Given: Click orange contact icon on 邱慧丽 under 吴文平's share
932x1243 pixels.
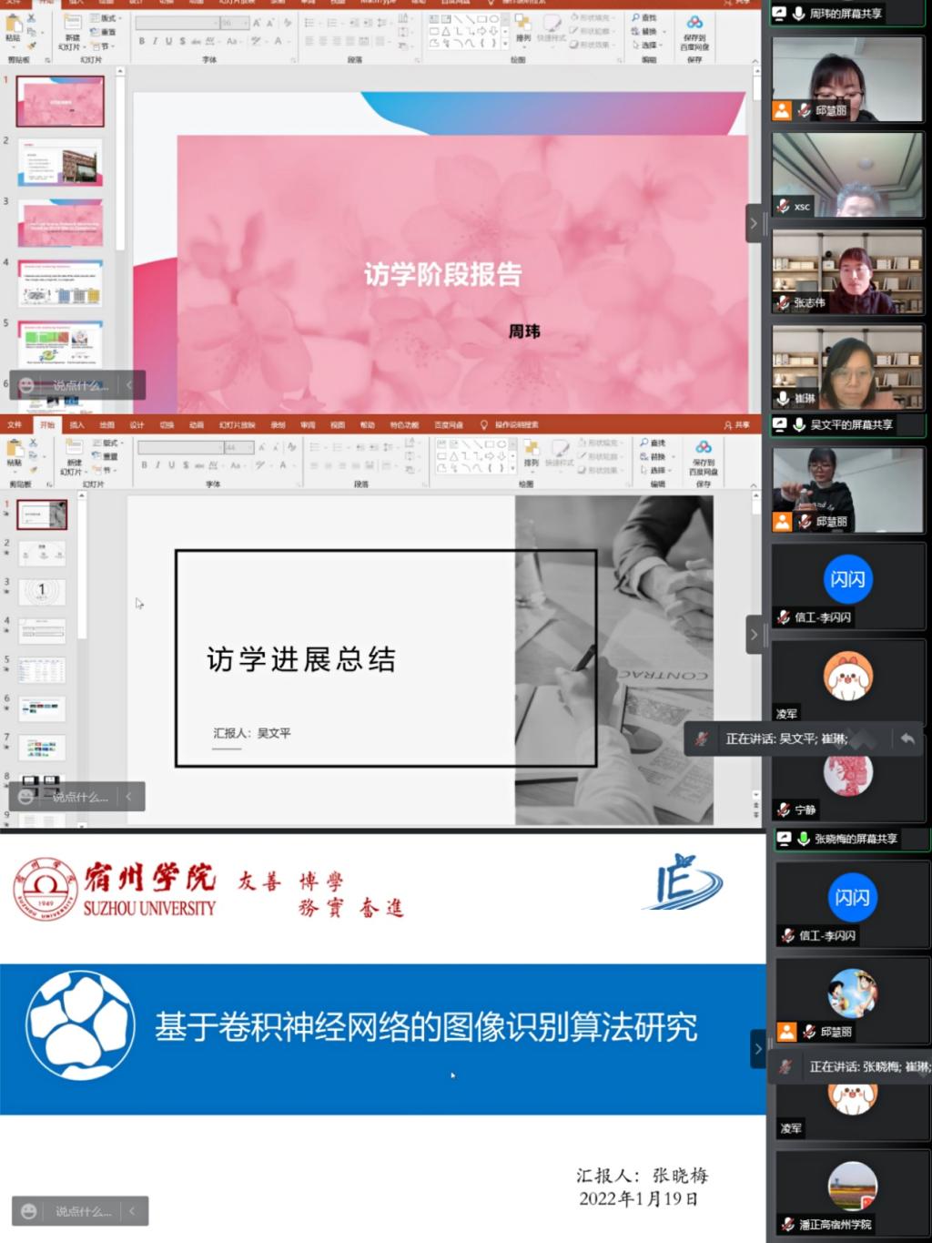Looking at the screenshot, I should click(783, 522).
